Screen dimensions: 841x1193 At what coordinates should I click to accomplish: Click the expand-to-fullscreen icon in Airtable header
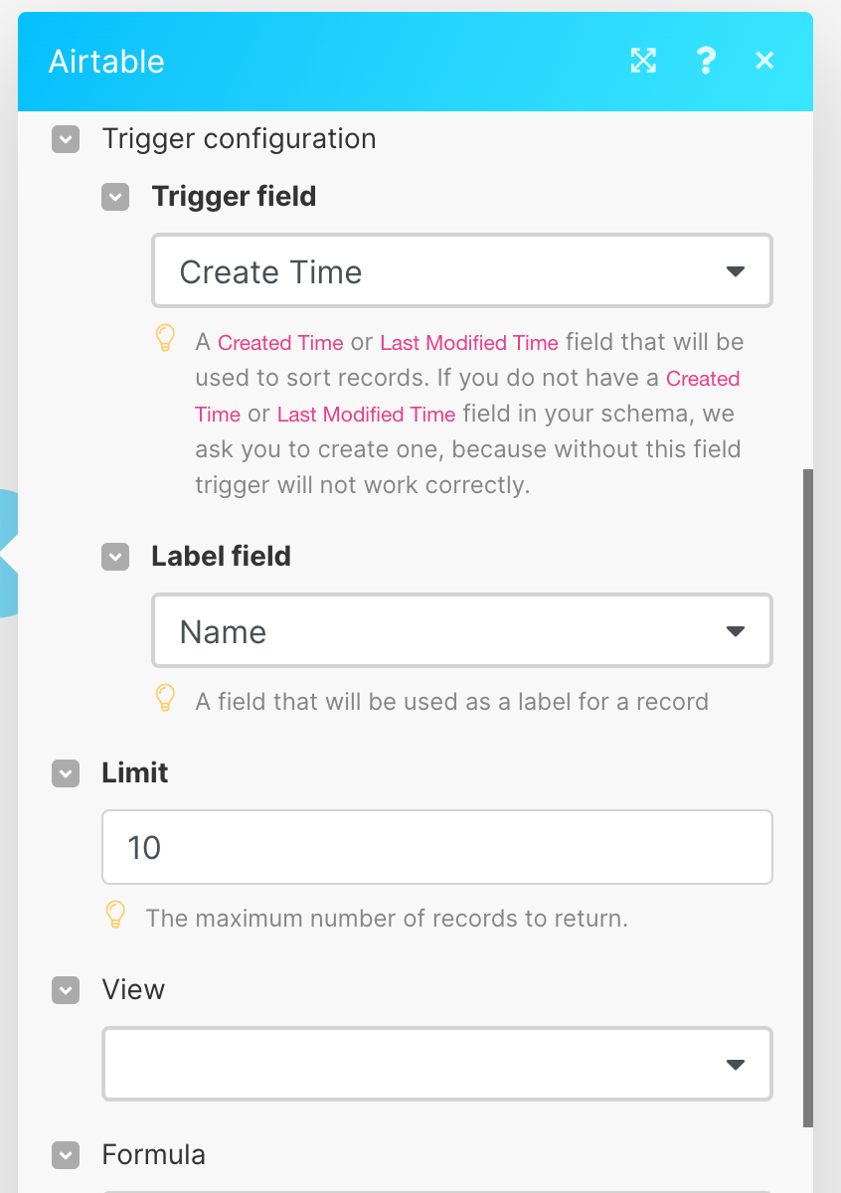pyautogui.click(x=644, y=62)
